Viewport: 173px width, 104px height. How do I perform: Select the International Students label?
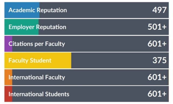(39, 94)
